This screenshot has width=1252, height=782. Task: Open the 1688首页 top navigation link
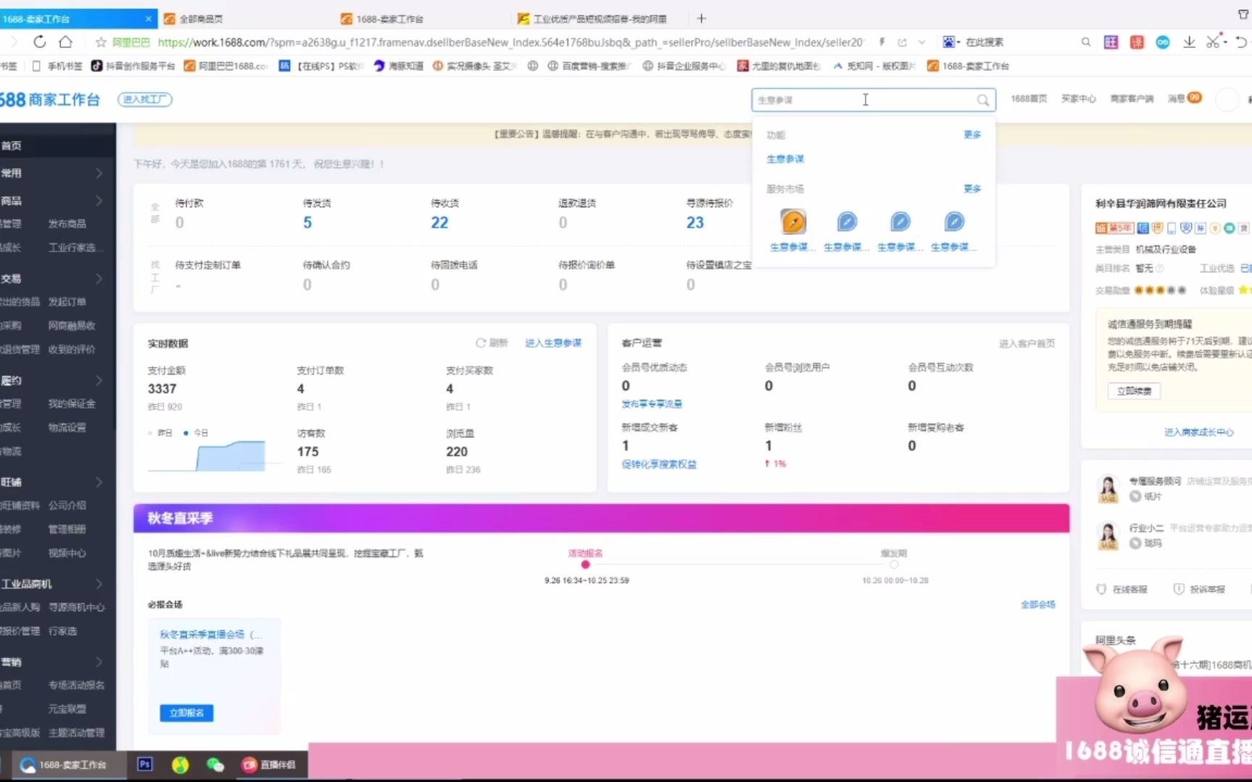pos(1029,99)
